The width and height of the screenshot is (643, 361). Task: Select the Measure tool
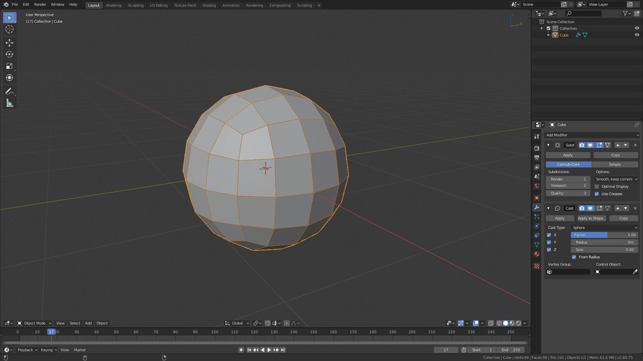point(9,103)
